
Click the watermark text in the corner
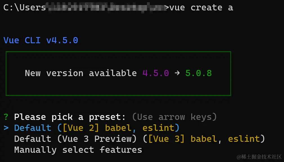[x=259, y=156]
